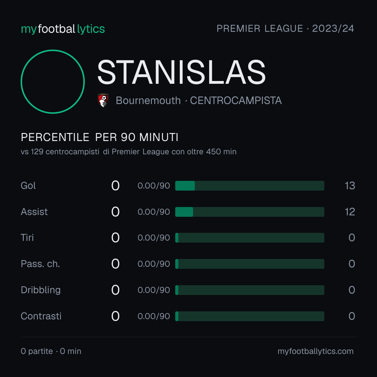Viewport: 377px width, 377px height.
Task: Click the Gol percentile value 13
Action: (350, 186)
